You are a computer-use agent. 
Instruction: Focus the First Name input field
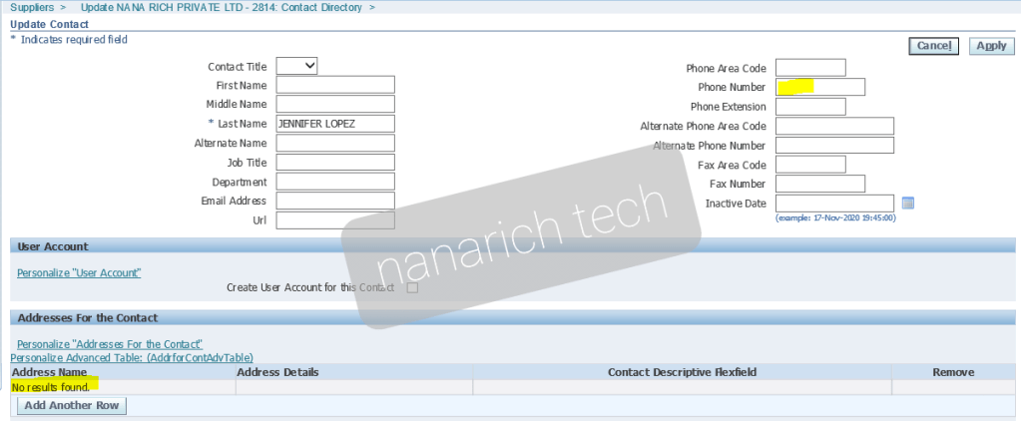335,85
